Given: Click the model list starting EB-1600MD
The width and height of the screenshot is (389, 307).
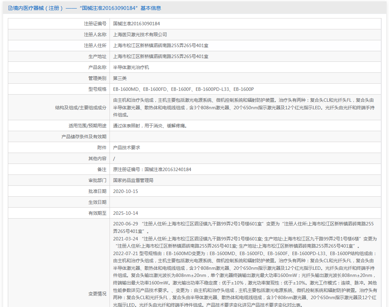Looking at the screenshot, I should click(x=183, y=89).
